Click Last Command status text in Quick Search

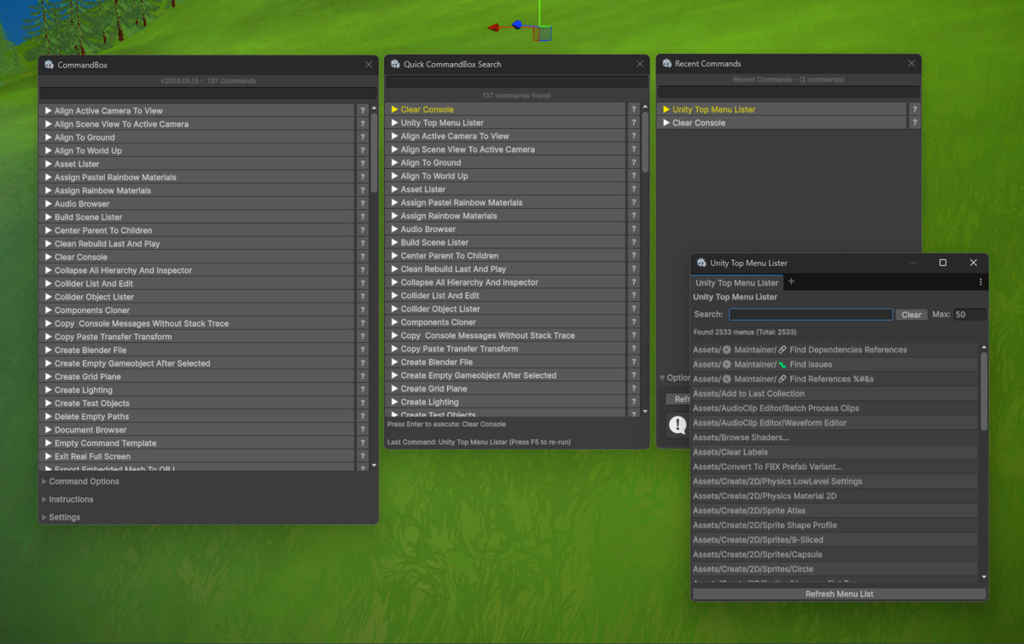point(479,443)
